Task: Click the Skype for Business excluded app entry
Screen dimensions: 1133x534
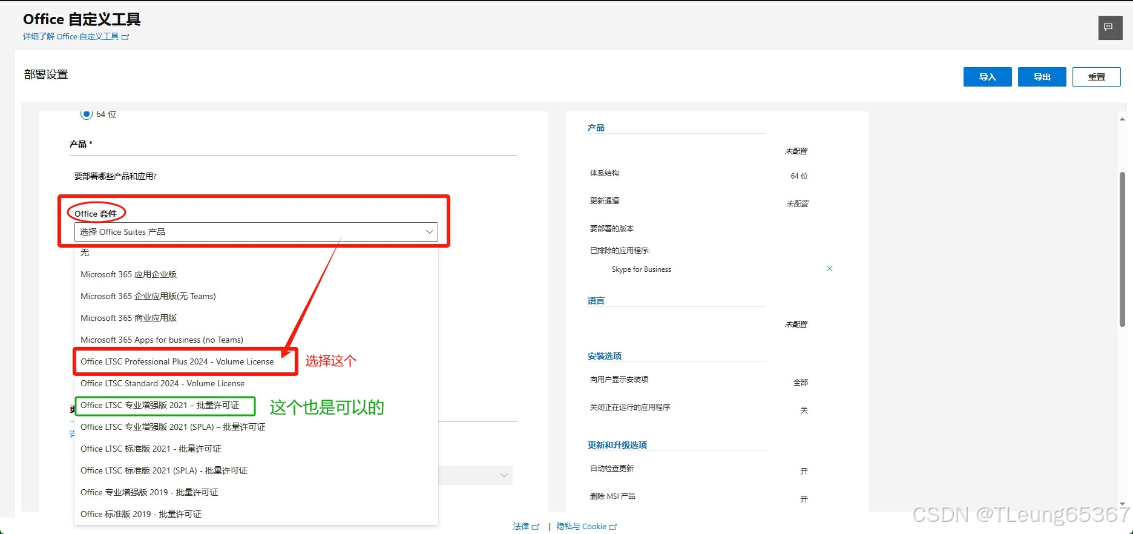Action: pos(641,269)
